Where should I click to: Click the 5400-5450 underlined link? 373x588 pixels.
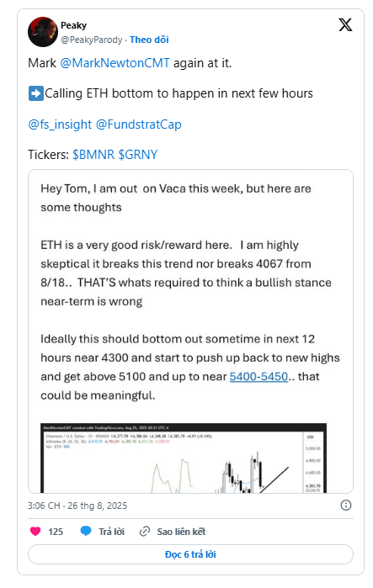258,377
